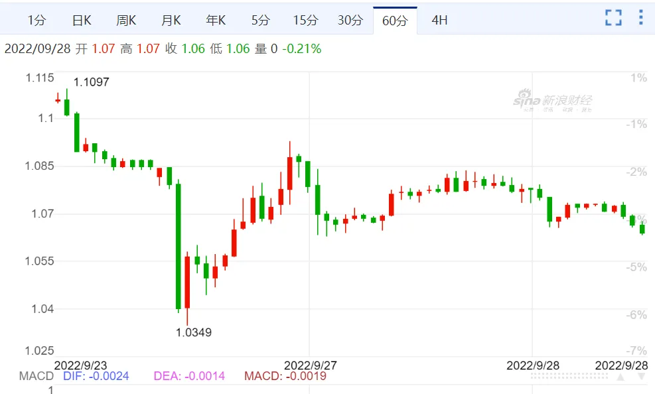Select the 月K tab
655x394 pixels.
point(171,20)
